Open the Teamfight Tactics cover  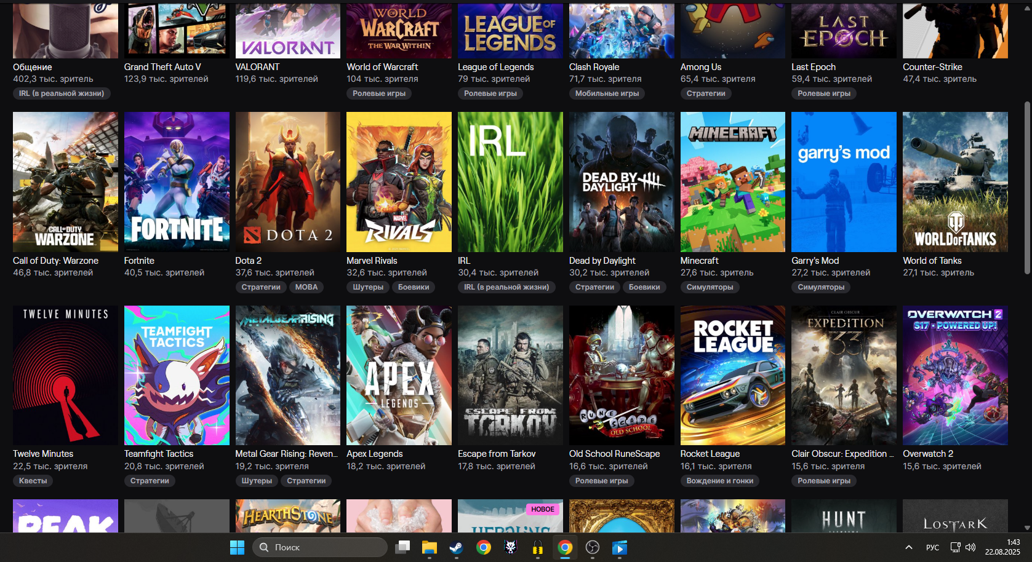pos(177,376)
